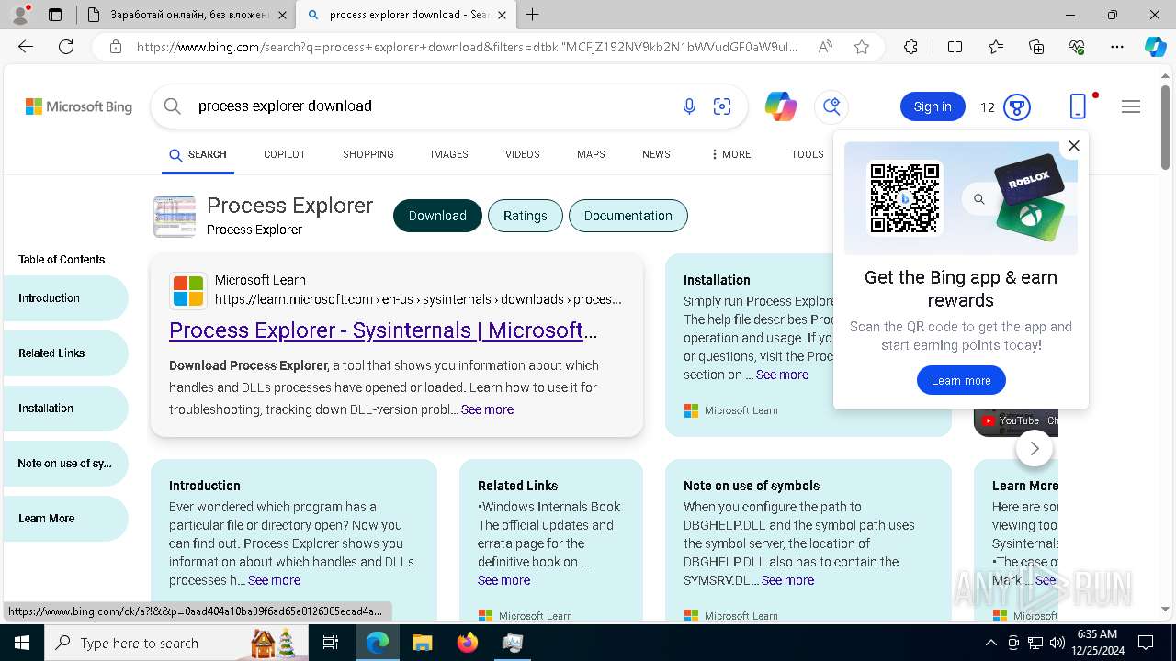Viewport: 1176px width, 661px height.
Task: Open the Windows Start menu
Action: [x=21, y=643]
